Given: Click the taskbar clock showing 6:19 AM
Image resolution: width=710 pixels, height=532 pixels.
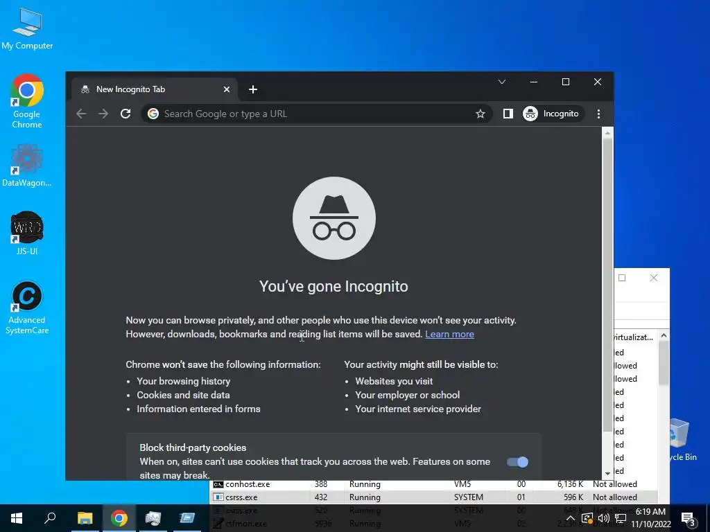Looking at the screenshot, I should pyautogui.click(x=650, y=518).
